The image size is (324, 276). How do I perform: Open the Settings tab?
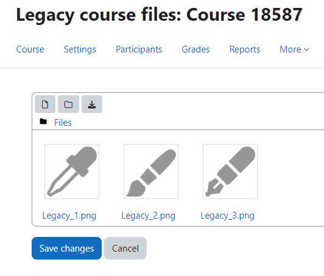pyautogui.click(x=80, y=49)
